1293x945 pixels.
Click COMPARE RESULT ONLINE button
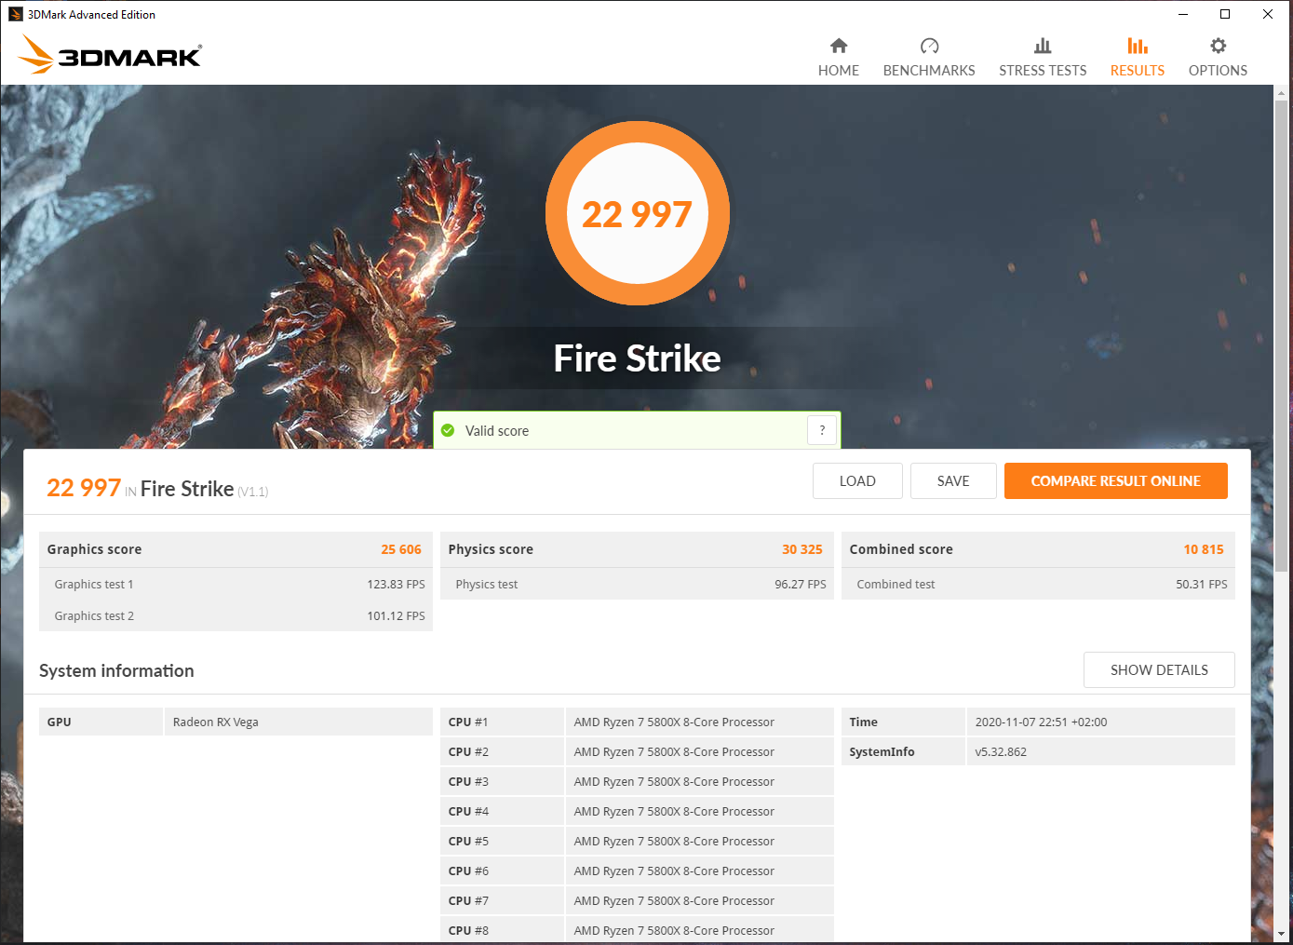1115,481
